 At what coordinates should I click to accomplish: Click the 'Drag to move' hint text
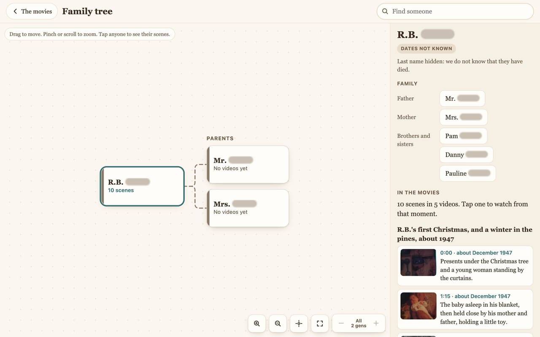(x=89, y=34)
